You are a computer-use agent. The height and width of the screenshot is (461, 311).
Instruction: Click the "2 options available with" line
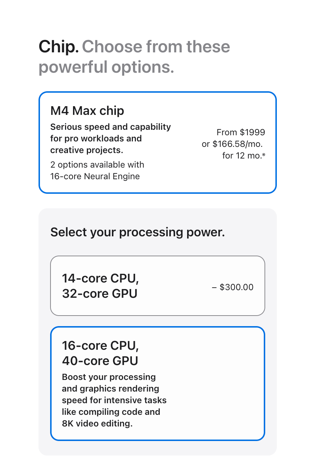click(x=97, y=165)
